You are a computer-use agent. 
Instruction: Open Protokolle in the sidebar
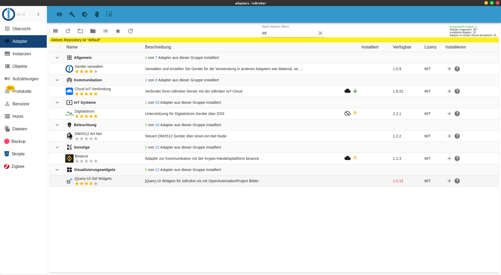click(23, 91)
